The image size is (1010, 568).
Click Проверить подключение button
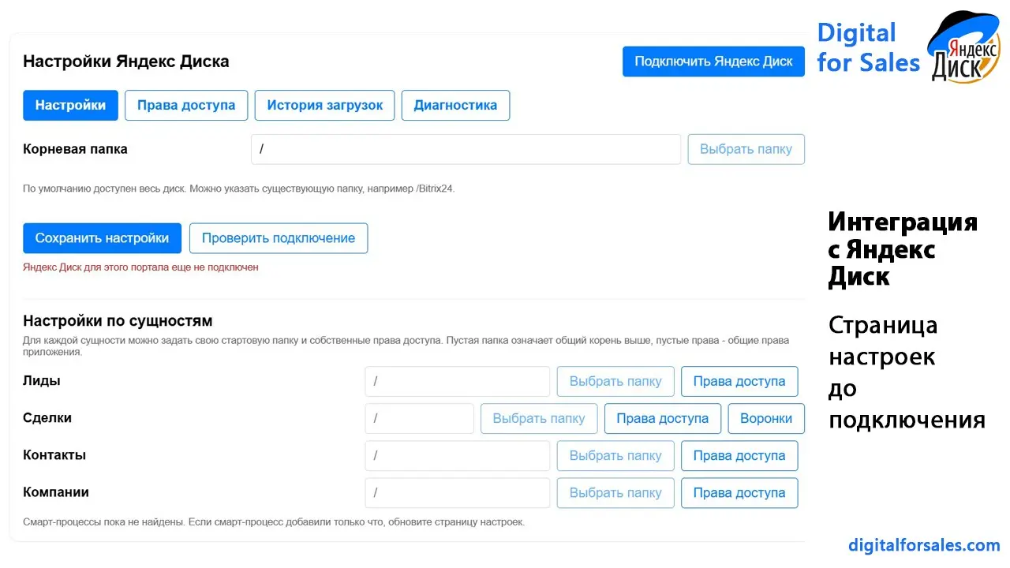[279, 238]
